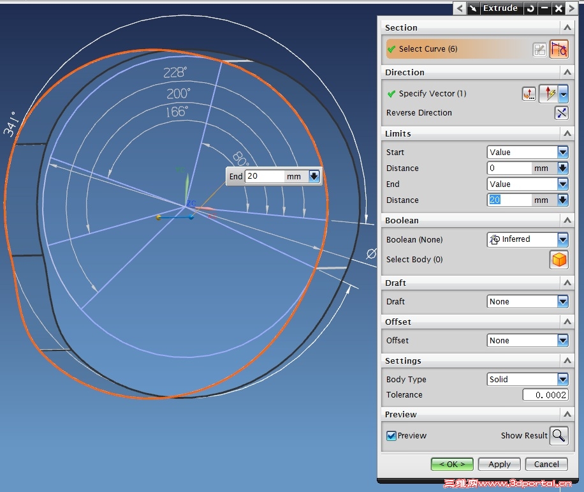Collapse the Preview group

[x=567, y=414]
